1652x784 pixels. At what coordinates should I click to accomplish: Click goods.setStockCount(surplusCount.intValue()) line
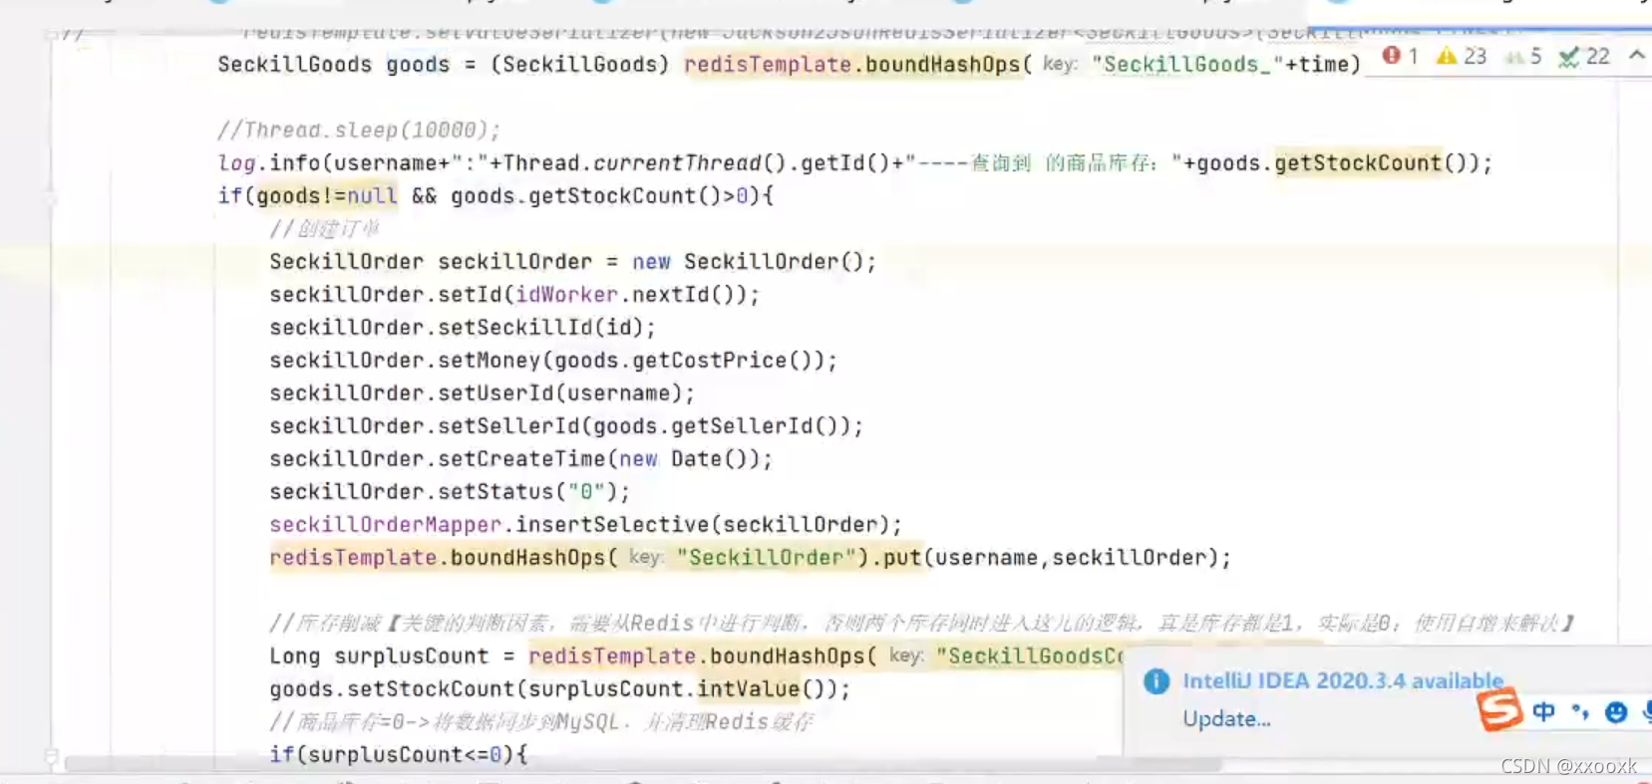[559, 689]
